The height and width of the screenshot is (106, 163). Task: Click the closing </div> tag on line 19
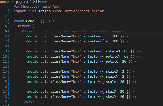coord(28,102)
